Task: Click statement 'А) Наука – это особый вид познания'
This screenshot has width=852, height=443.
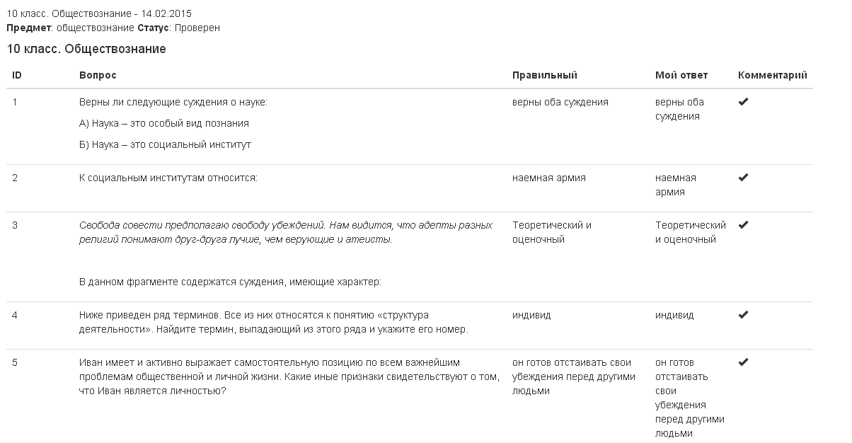Action: pos(164,123)
